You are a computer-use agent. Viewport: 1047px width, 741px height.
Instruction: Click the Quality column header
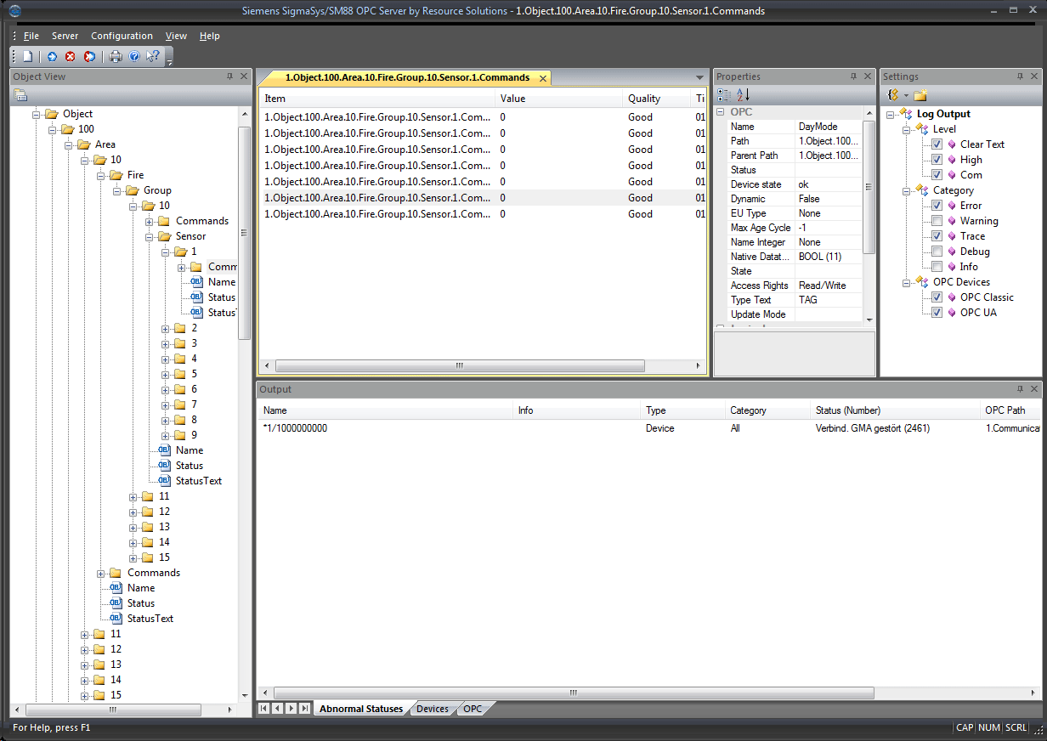tap(644, 99)
